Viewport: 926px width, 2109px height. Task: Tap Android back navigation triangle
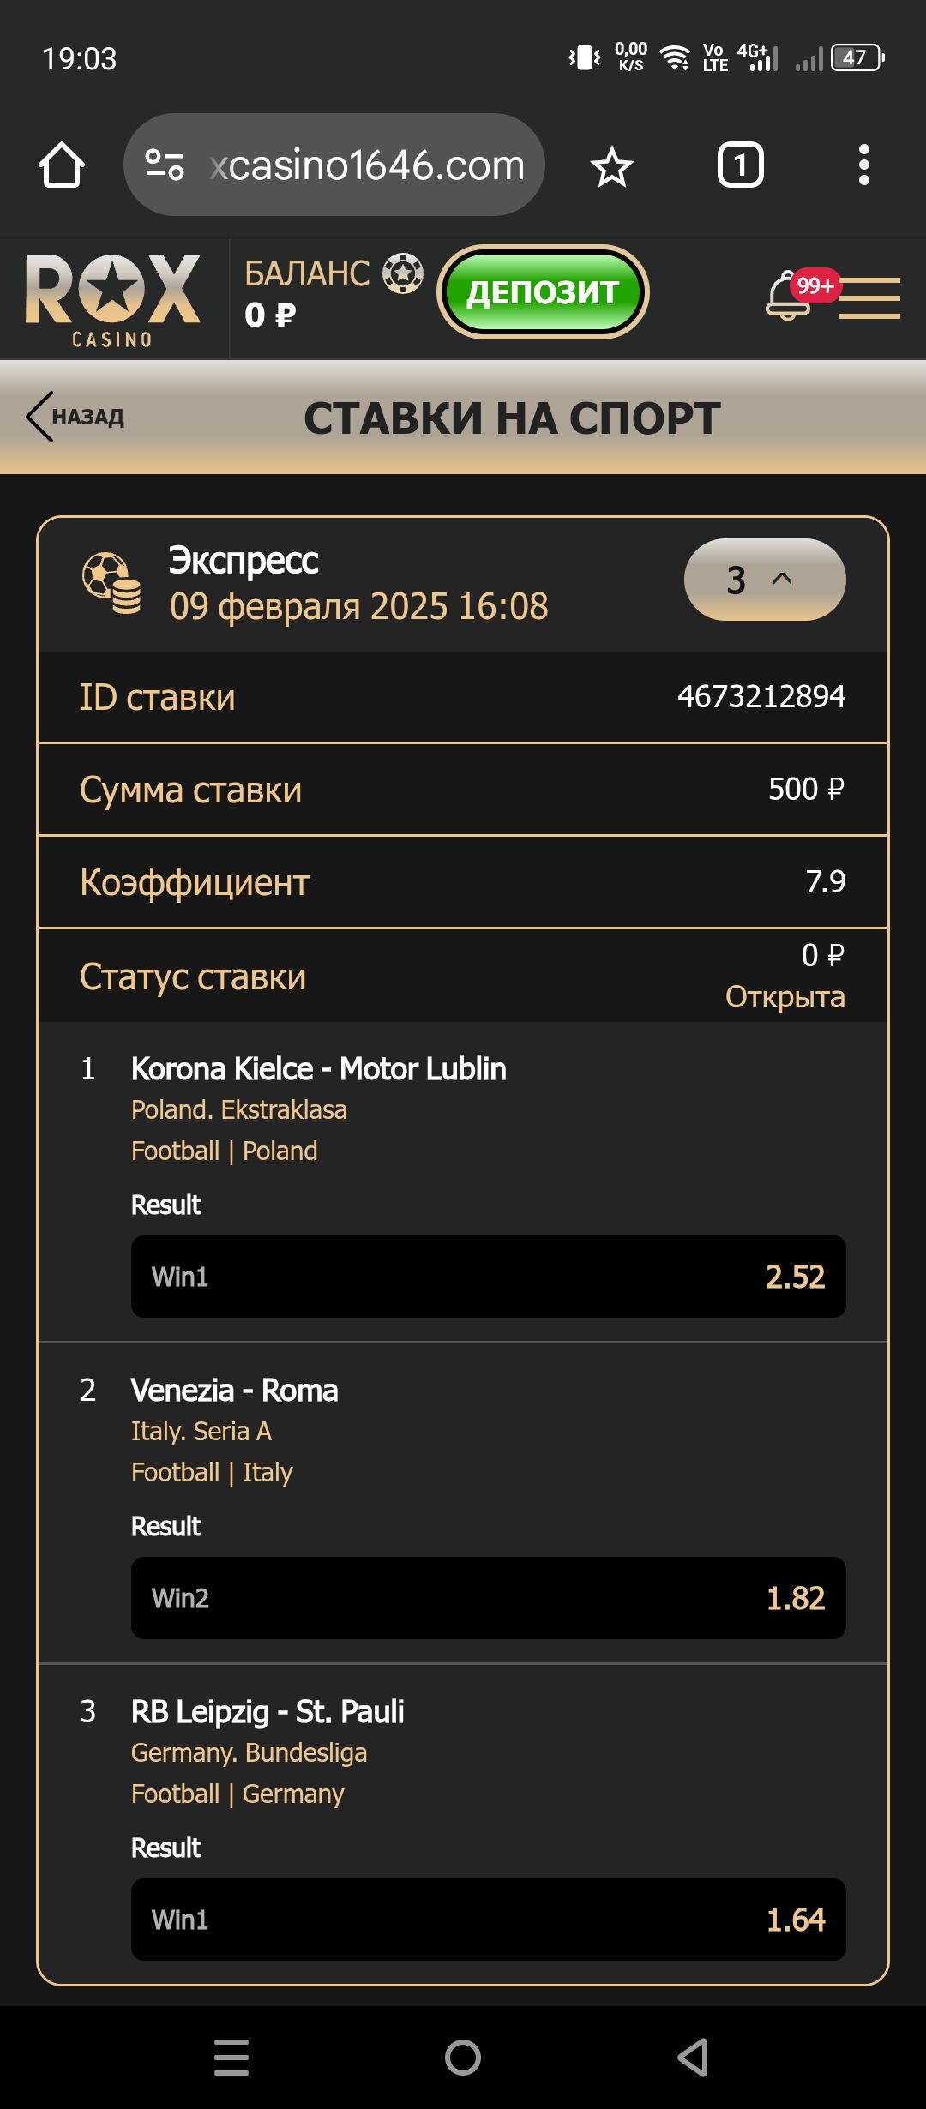(x=693, y=2058)
